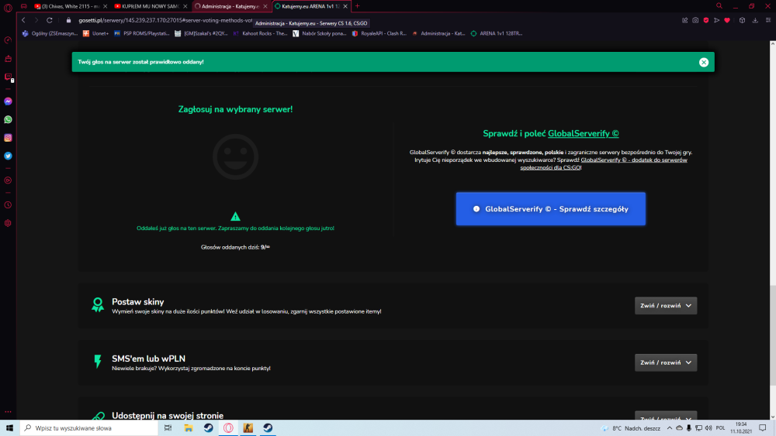This screenshot has width=776, height=436.
Task: Open Twitter in the Opera sidebar
Action: 8,156
